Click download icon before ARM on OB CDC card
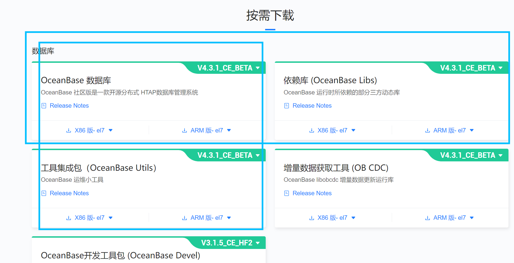 pos(427,218)
